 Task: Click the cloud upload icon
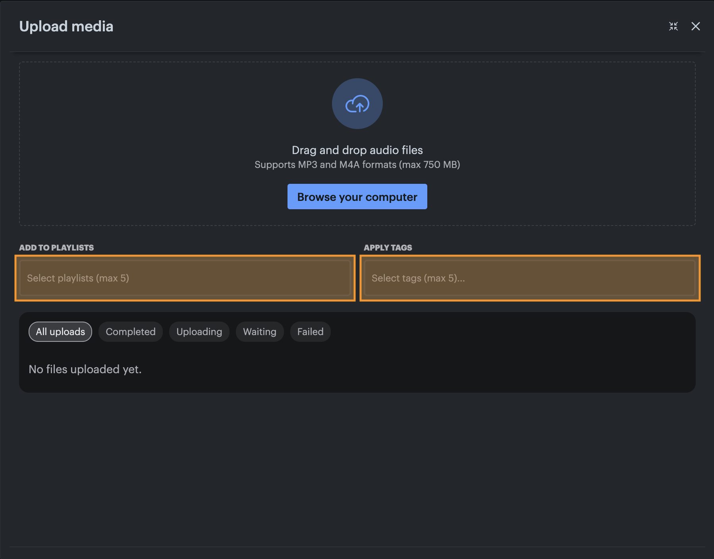357,104
